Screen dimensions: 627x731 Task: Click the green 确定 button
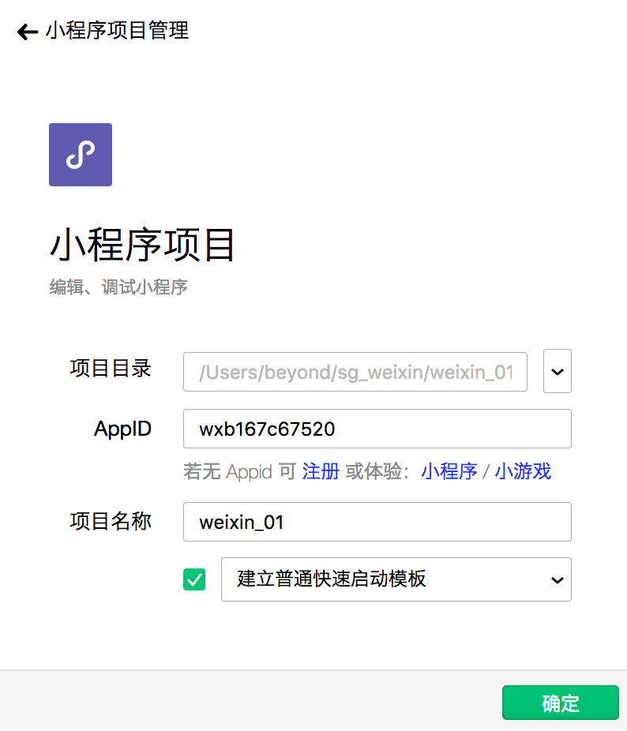coord(561,703)
